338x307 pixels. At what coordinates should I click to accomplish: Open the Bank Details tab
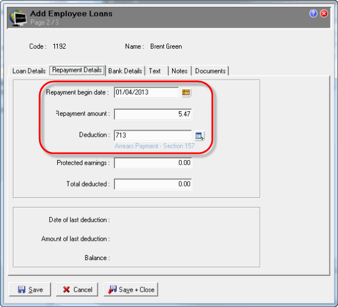click(125, 71)
